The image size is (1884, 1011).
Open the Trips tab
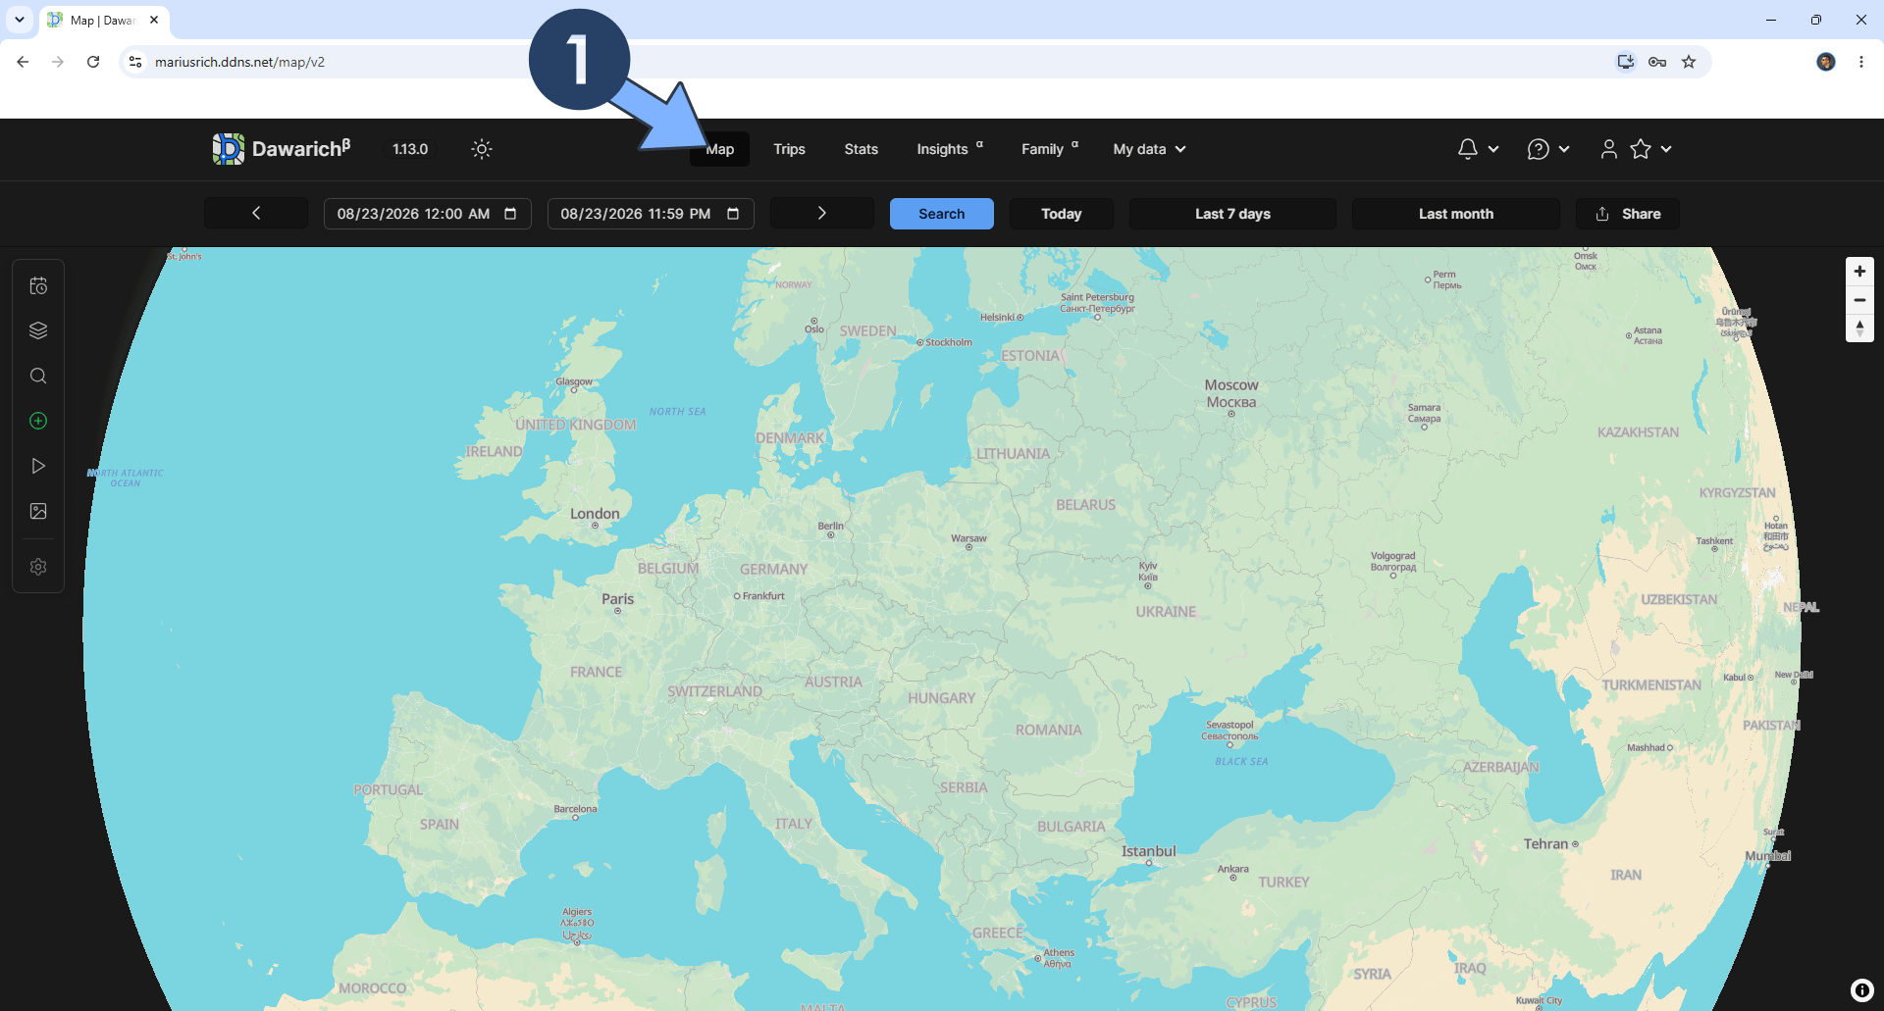(x=789, y=149)
